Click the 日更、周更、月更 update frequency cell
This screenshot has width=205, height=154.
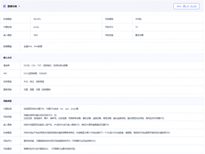112,90
